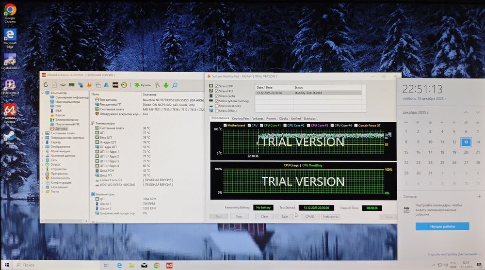This screenshot has height=270, width=485.
Task: Open the Report page icon in AIDA64 toolbar
Action: point(54,85)
